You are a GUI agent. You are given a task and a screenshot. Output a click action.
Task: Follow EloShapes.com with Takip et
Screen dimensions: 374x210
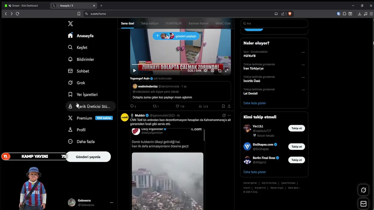coord(297,147)
